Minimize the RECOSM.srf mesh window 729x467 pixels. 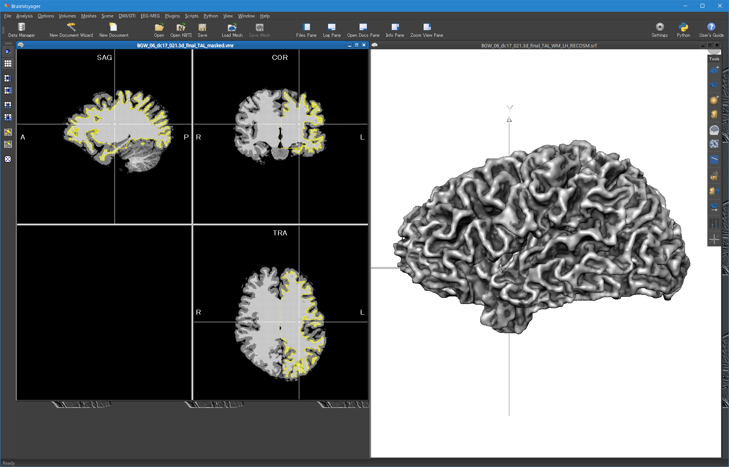(x=702, y=45)
